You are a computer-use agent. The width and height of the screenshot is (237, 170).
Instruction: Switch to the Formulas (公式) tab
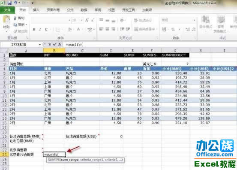coord(70,10)
